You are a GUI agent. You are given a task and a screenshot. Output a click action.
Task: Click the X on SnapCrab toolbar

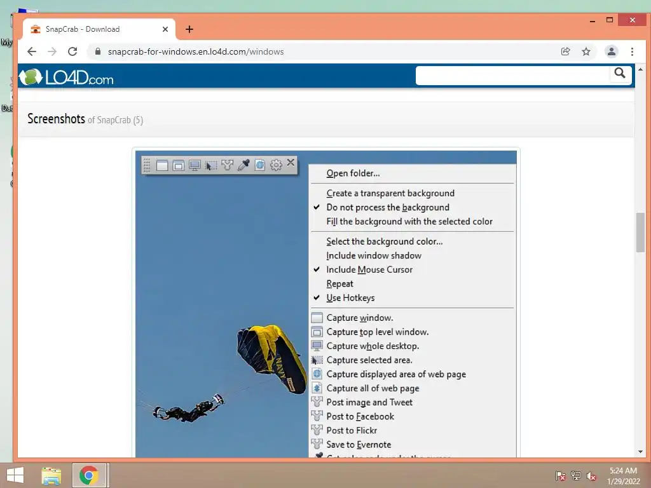pyautogui.click(x=291, y=163)
